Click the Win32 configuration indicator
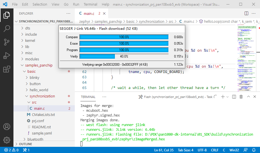Viewport: 260px width, 153px height. [234, 150]
